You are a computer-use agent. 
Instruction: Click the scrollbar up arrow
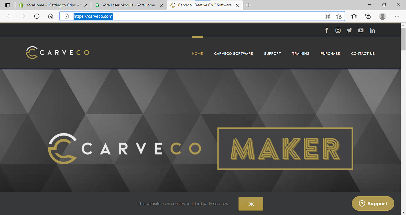(403, 25)
